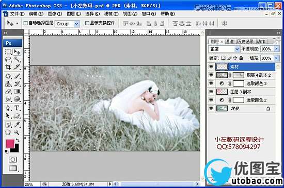Select the Path Selection tool
The width and height of the screenshot is (284, 188).
[x=8, y=115]
